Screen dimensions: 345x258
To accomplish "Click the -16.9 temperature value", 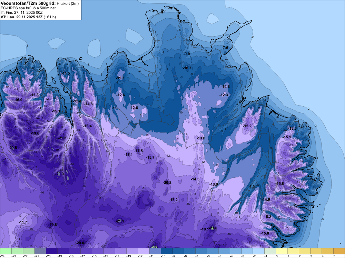I will [18, 100].
